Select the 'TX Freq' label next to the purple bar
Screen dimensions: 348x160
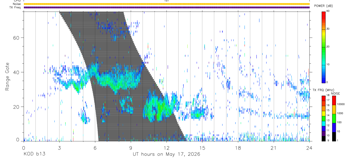click(15, 7)
